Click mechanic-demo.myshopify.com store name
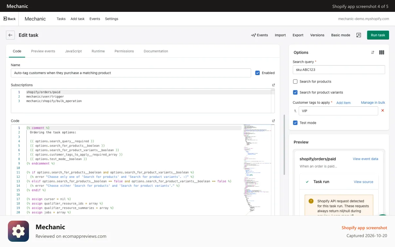395x247 pixels. click(363, 19)
